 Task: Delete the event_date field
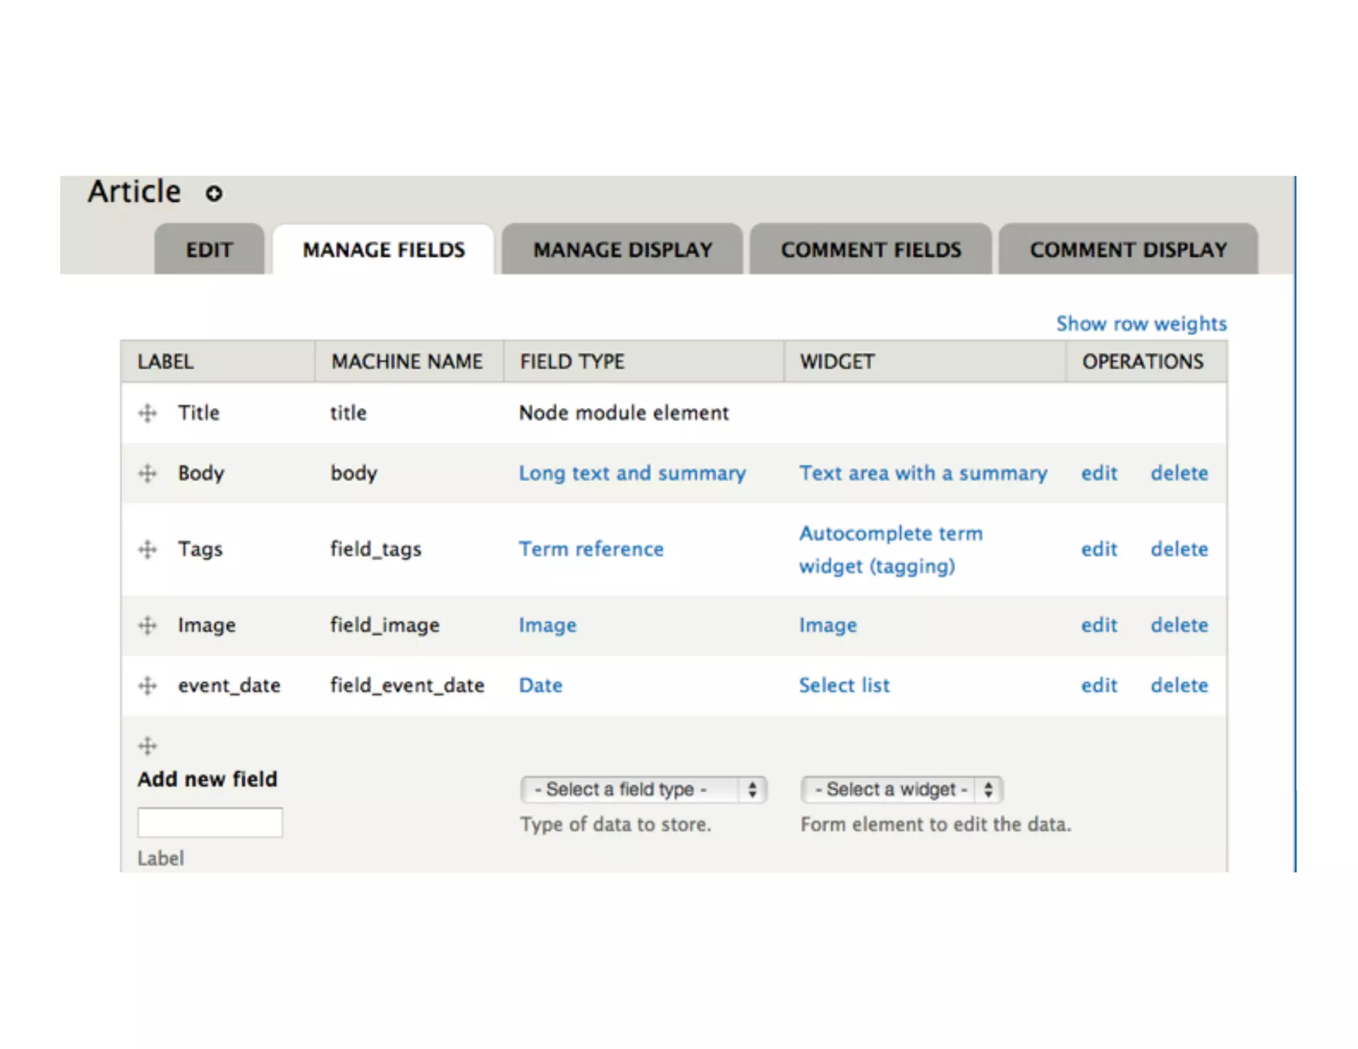coord(1179,686)
